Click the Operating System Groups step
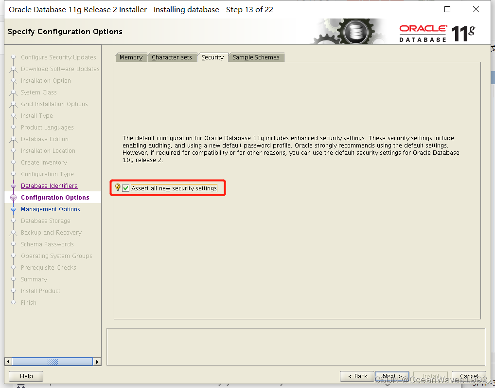Viewport: 495px width, 388px height. 56,256
